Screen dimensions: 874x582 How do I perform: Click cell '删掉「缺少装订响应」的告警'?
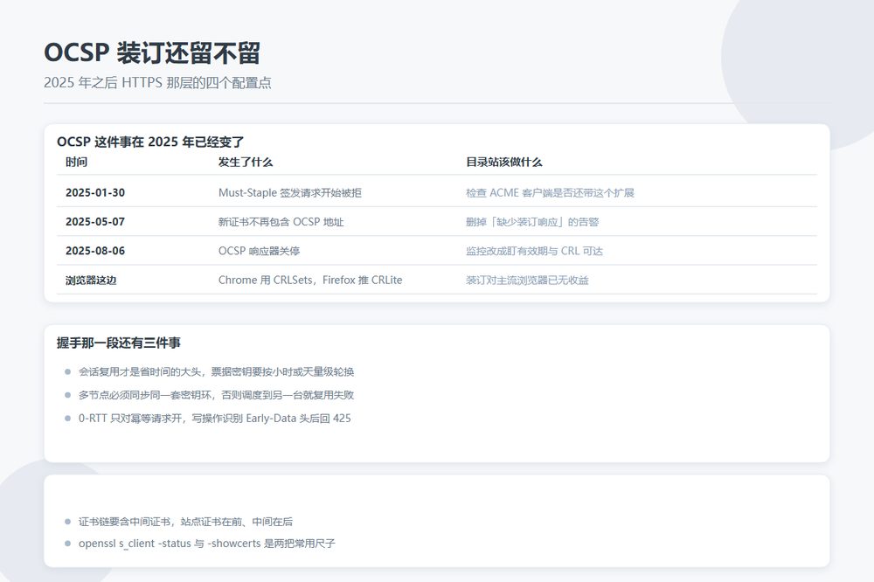click(x=532, y=221)
